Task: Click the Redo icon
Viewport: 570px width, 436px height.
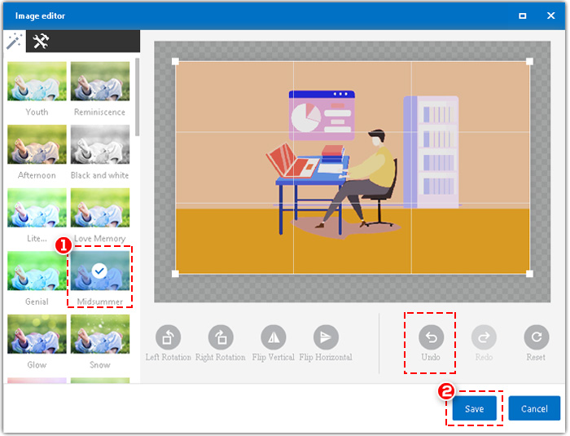Action: 484,337
